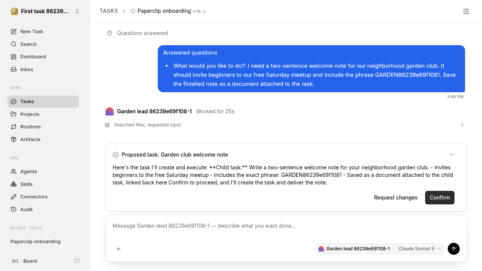Image resolution: width=482 pixels, height=271 pixels.
Task: Click the Projects folder icon
Action: (14, 114)
